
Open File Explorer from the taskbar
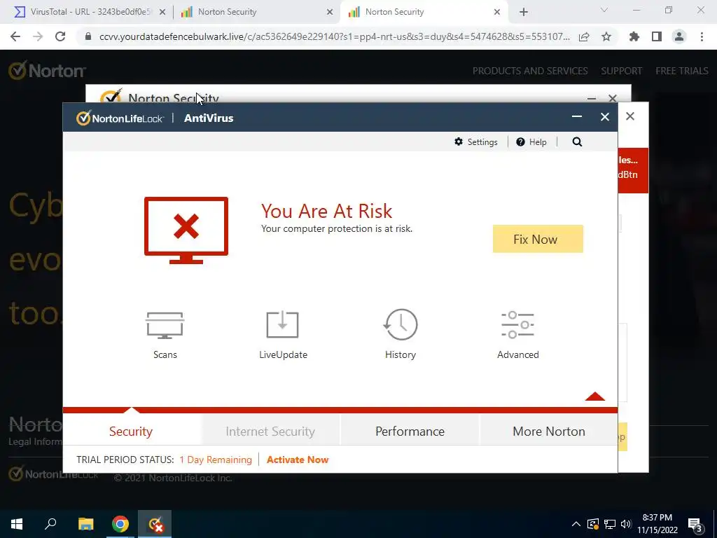[85, 524]
